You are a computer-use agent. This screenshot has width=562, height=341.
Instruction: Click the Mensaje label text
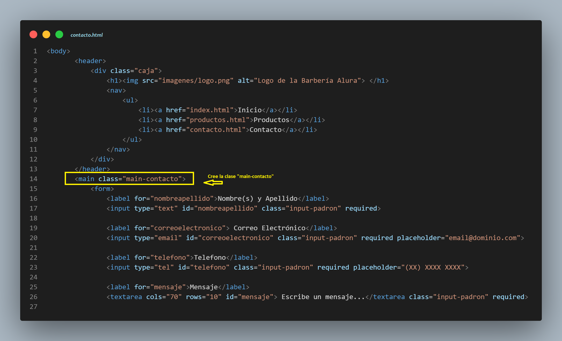coord(204,287)
